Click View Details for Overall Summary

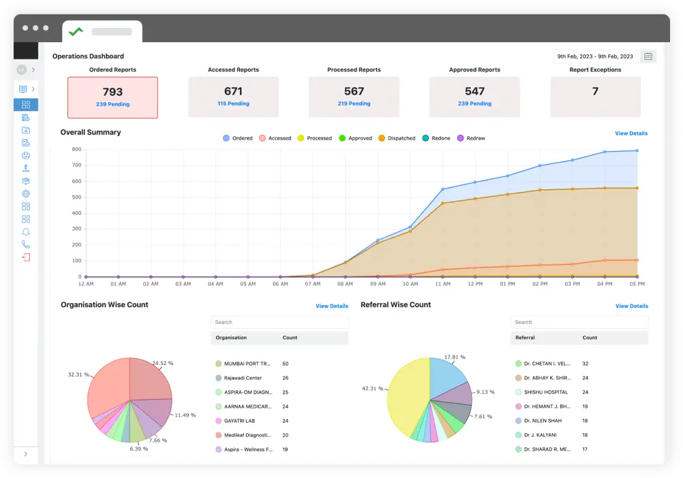[x=631, y=133]
